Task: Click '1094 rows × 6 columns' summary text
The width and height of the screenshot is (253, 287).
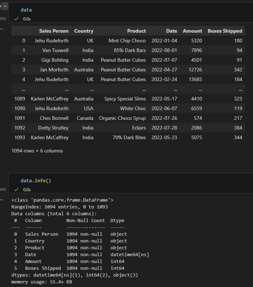Action: click(x=37, y=151)
